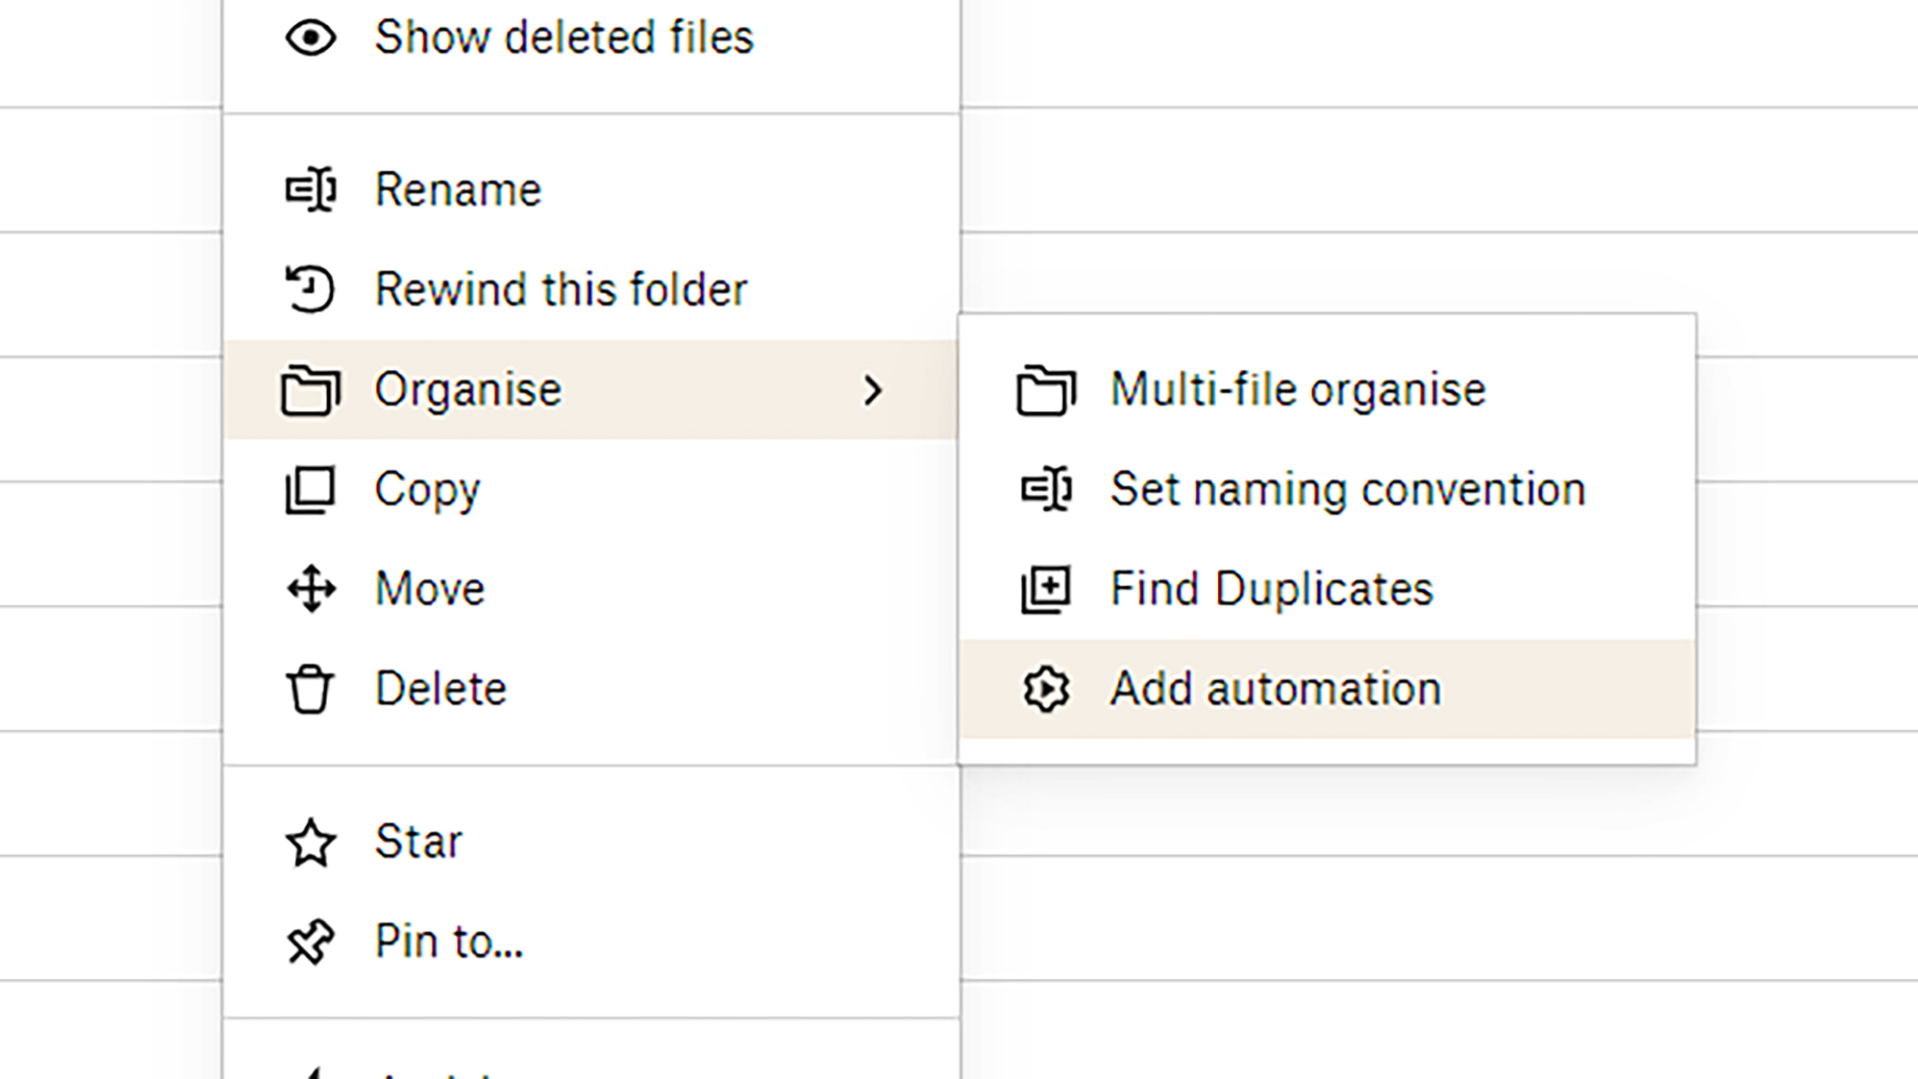The height and width of the screenshot is (1079, 1918).
Task: Click the Move four-arrow icon
Action: [x=312, y=589]
